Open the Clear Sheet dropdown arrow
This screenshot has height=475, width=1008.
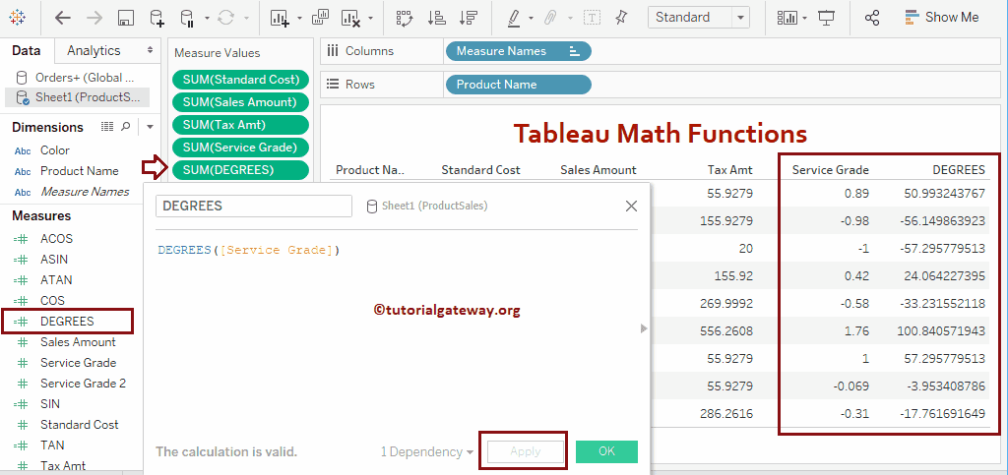[370, 18]
